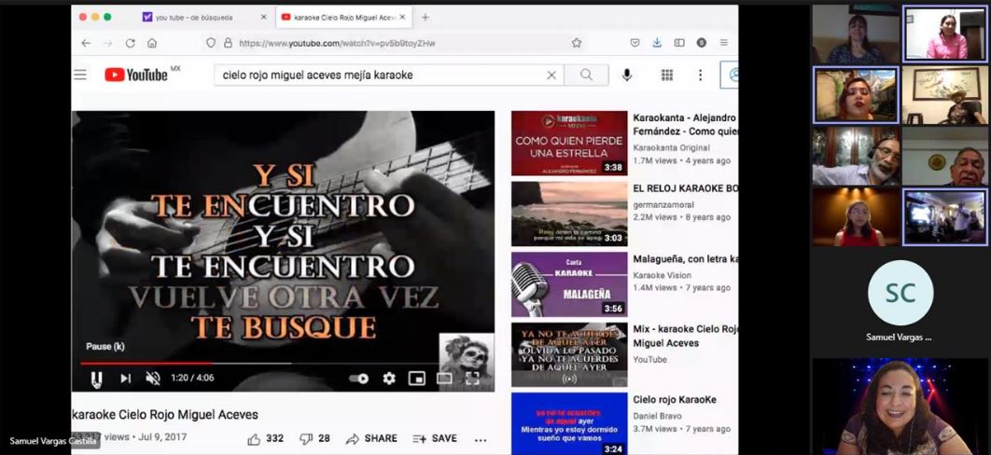
Task: Click the video title 'karaoke Cielo Rojo Miguel Aceves'
Action: [x=165, y=415]
